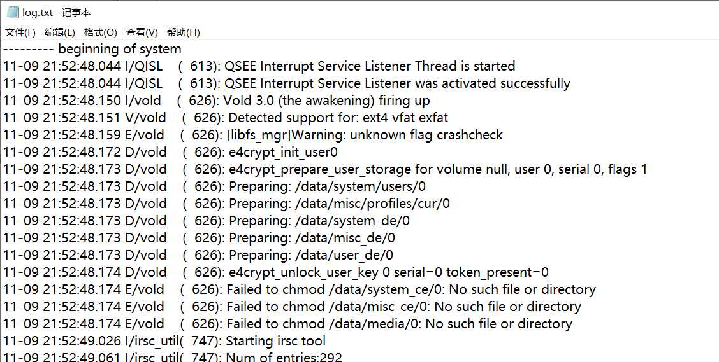Click the 'e4crypt_unlock_user_key' log line

pyautogui.click(x=276, y=273)
